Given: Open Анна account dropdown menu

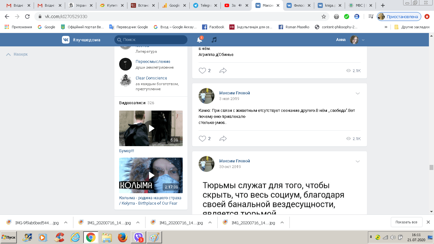Looking at the screenshot, I should 363,40.
